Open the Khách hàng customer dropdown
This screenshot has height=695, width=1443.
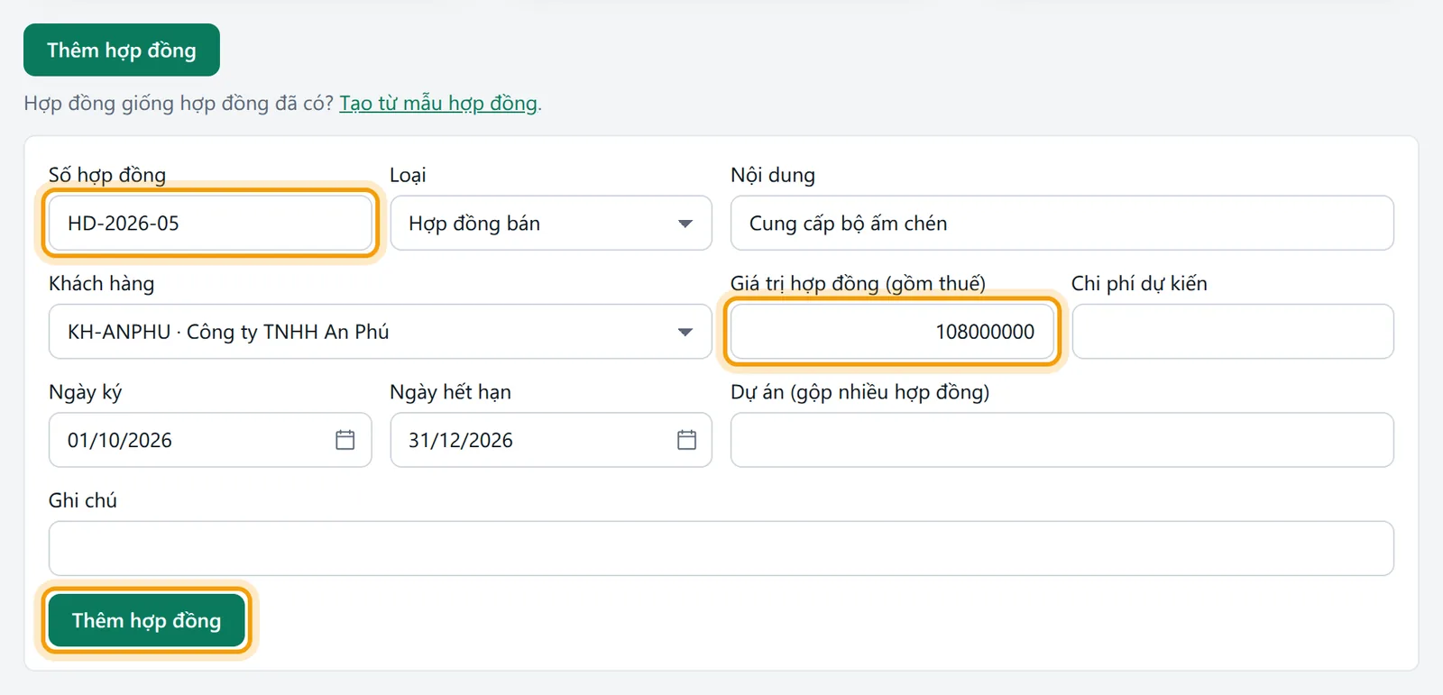pyautogui.click(x=381, y=332)
